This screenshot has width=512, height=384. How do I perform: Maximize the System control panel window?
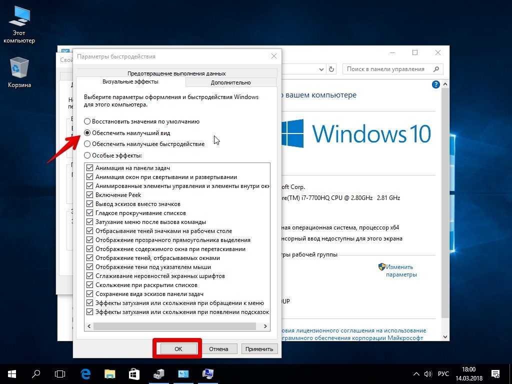[x=415, y=53]
